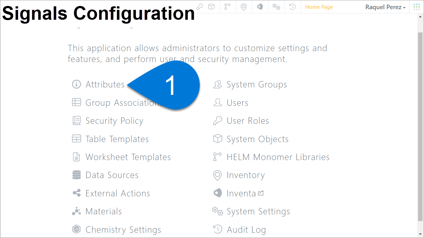Viewport: 424px width, 238px height.
Task: Click the External Actions share icon
Action: (76, 193)
